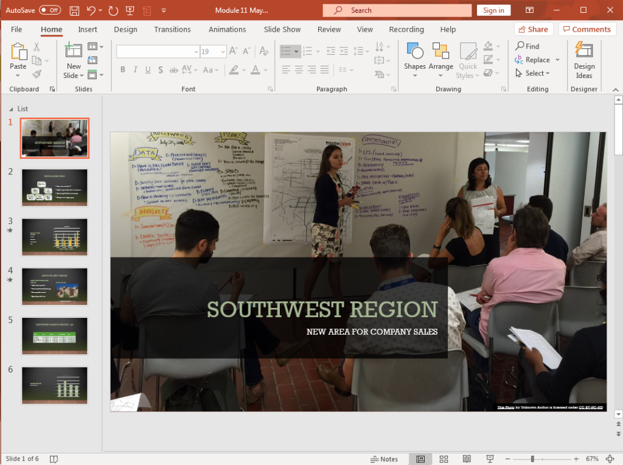Screen dimensions: 623x465
Task: Click the Share button
Action: [534, 29]
